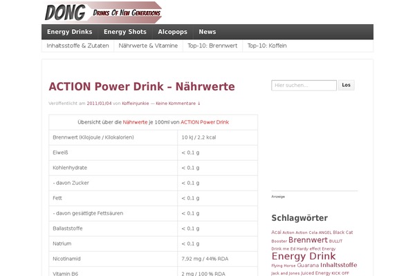Open the Flying Horse tag
The width and height of the screenshot is (415, 276).
283,266
